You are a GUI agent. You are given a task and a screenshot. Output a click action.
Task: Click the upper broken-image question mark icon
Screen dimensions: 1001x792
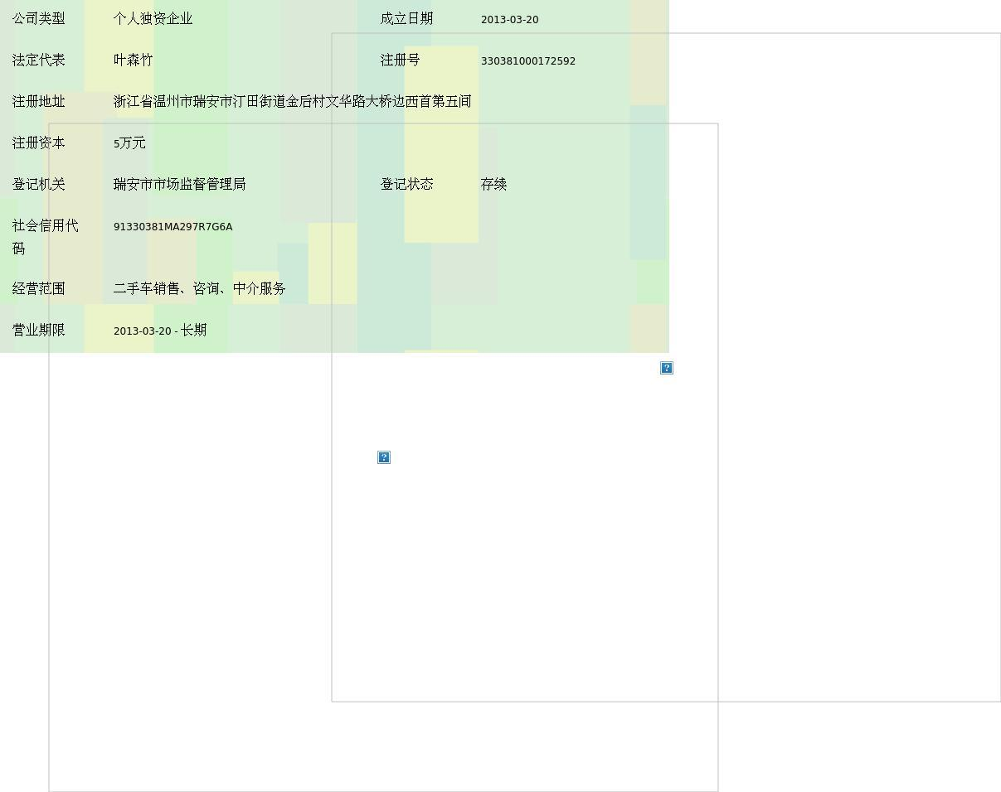(666, 368)
